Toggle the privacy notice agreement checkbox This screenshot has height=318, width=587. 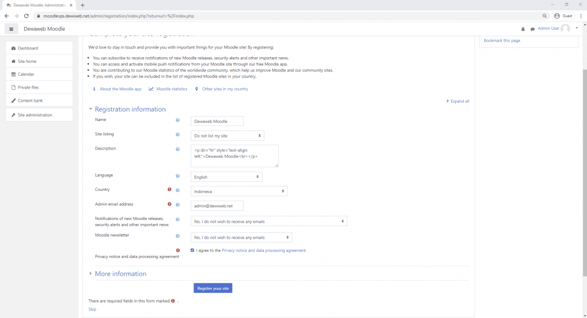tap(192, 250)
